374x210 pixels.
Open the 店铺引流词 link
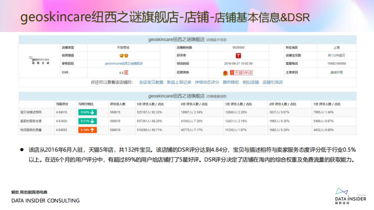[x=271, y=83]
